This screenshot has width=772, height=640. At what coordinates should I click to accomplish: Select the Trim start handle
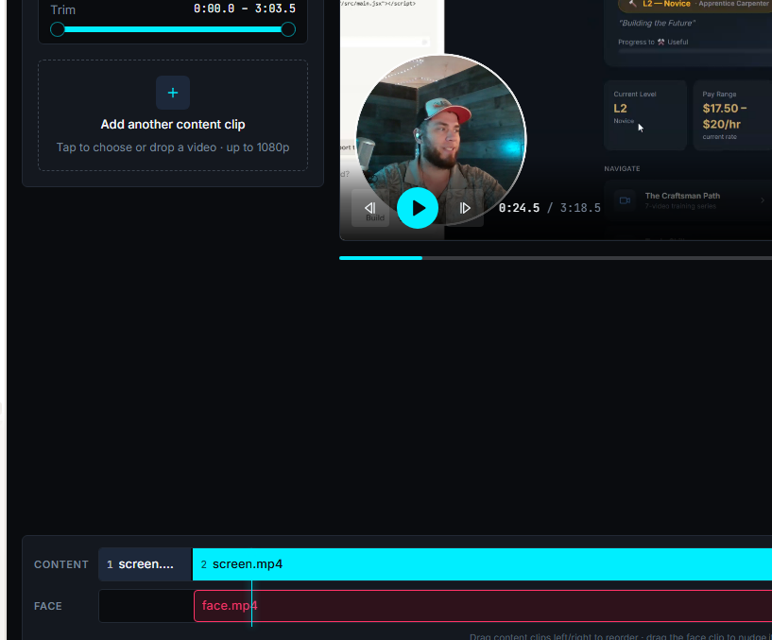pos(58,29)
